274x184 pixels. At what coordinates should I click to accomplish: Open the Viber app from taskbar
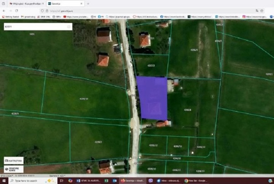pyautogui.click(x=151, y=181)
